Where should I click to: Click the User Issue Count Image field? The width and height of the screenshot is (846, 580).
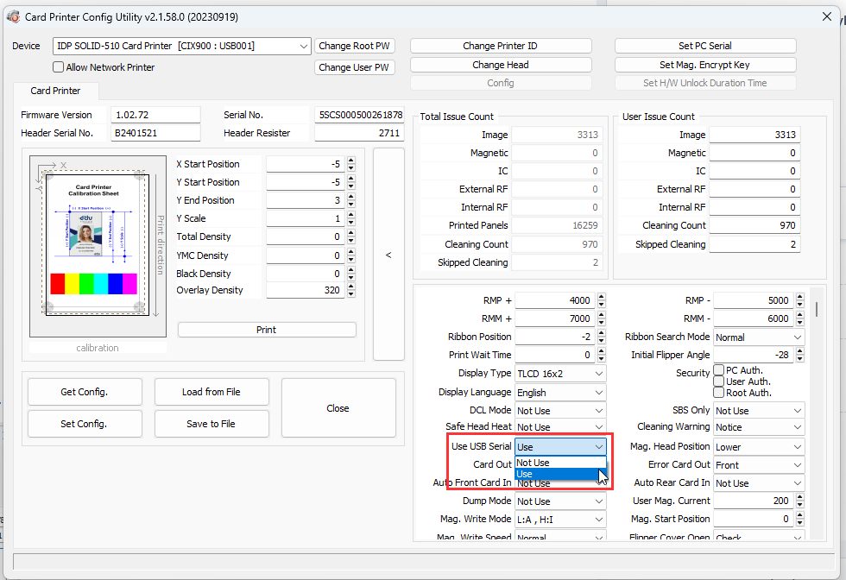click(754, 135)
